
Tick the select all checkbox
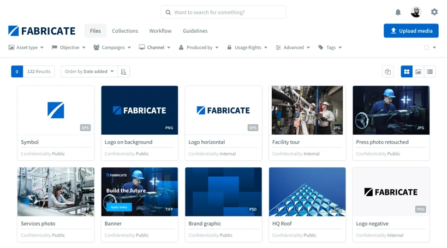[427, 47]
